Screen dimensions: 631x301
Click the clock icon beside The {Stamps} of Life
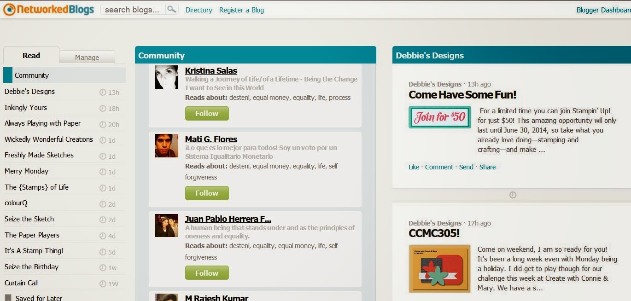[103, 188]
